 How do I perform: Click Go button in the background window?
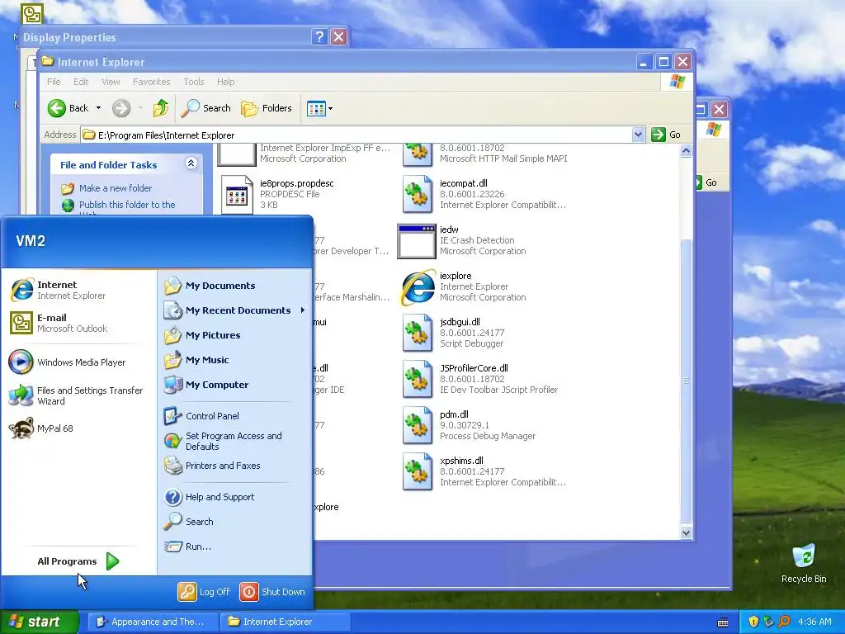pyautogui.click(x=706, y=182)
